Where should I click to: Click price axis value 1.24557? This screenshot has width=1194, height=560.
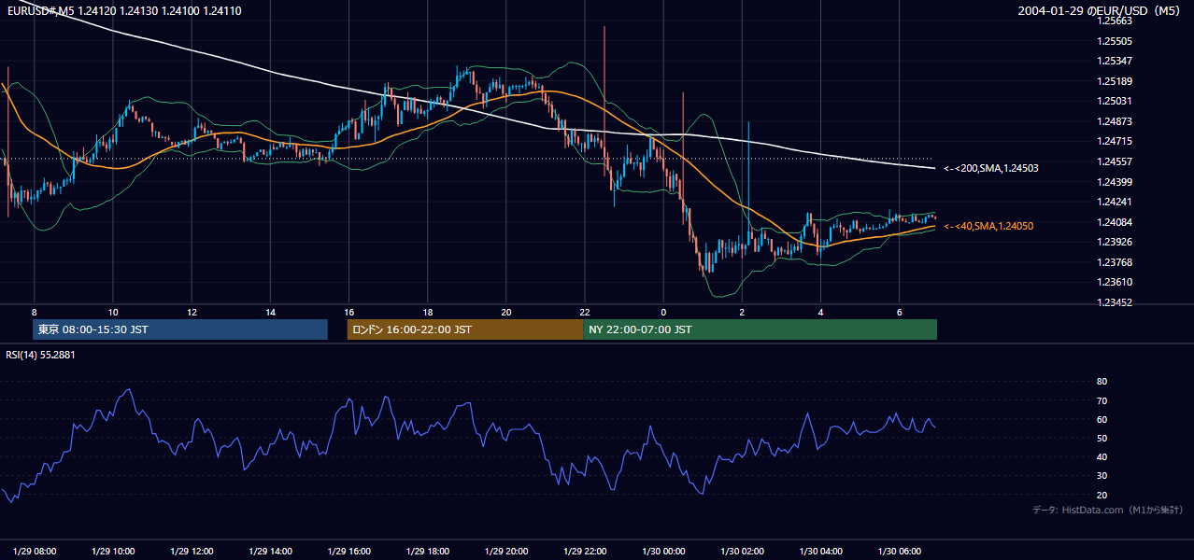1116,161
